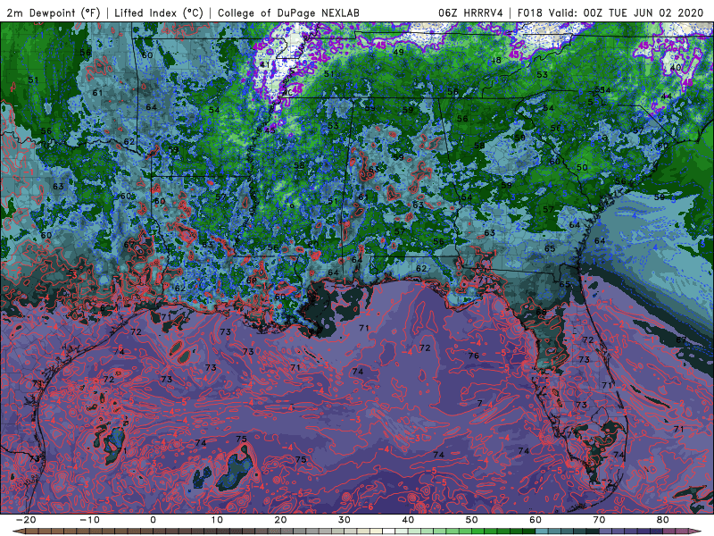Click the "0" color scale label
714x536 pixels.
pos(153,520)
